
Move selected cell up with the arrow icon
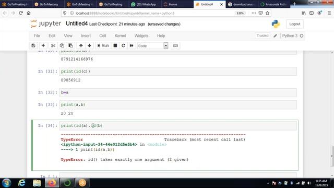pyautogui.click(x=81, y=45)
